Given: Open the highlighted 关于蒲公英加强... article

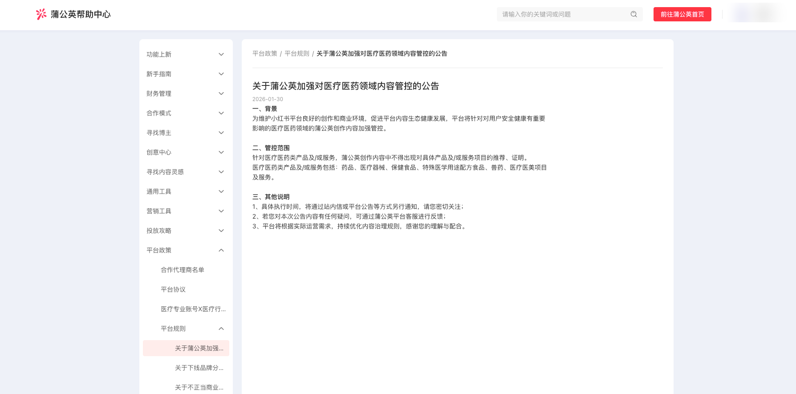Looking at the screenshot, I should click(x=186, y=348).
